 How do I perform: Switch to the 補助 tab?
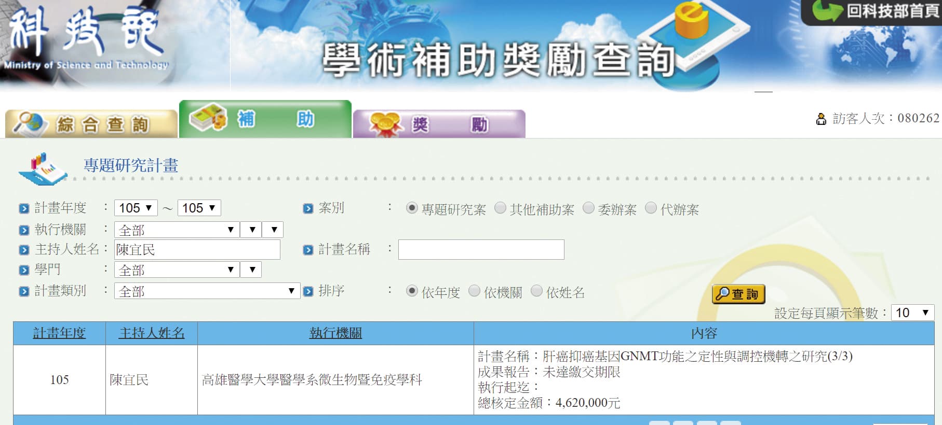[x=265, y=119]
